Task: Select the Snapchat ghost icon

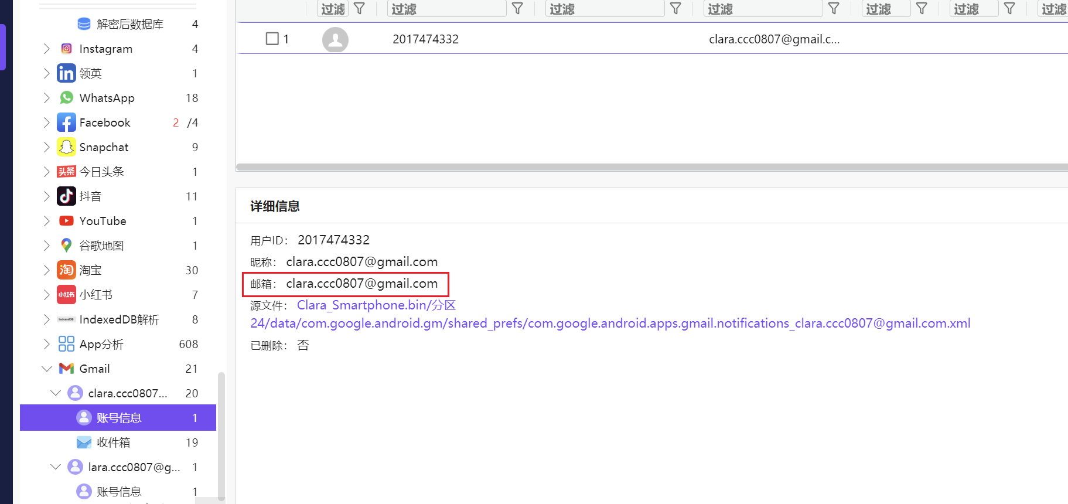Action: point(66,147)
